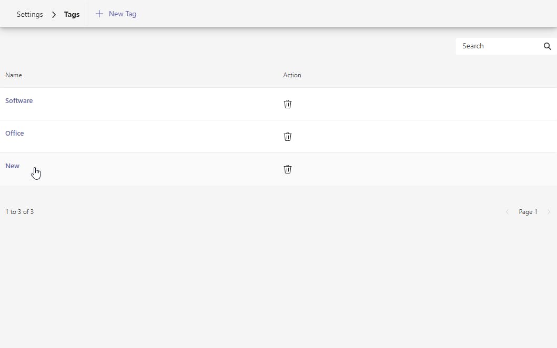This screenshot has height=348, width=557.
Task: Click the breadcrumb chevron after Settings
Action: tap(54, 15)
